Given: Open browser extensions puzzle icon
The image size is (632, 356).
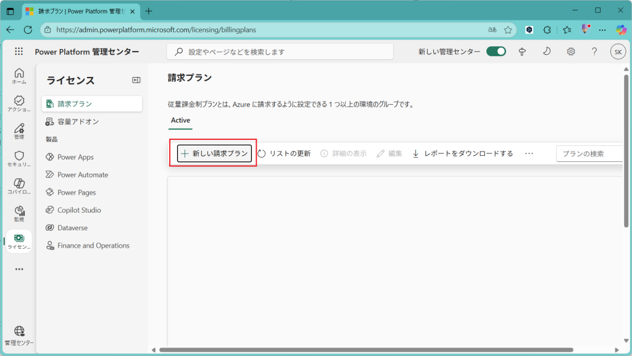Looking at the screenshot, I should click(x=547, y=30).
